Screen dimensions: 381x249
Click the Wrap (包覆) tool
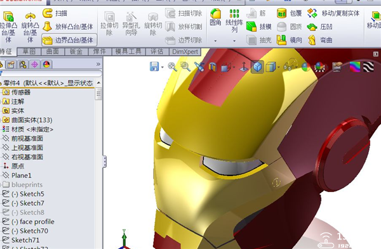[289, 13]
